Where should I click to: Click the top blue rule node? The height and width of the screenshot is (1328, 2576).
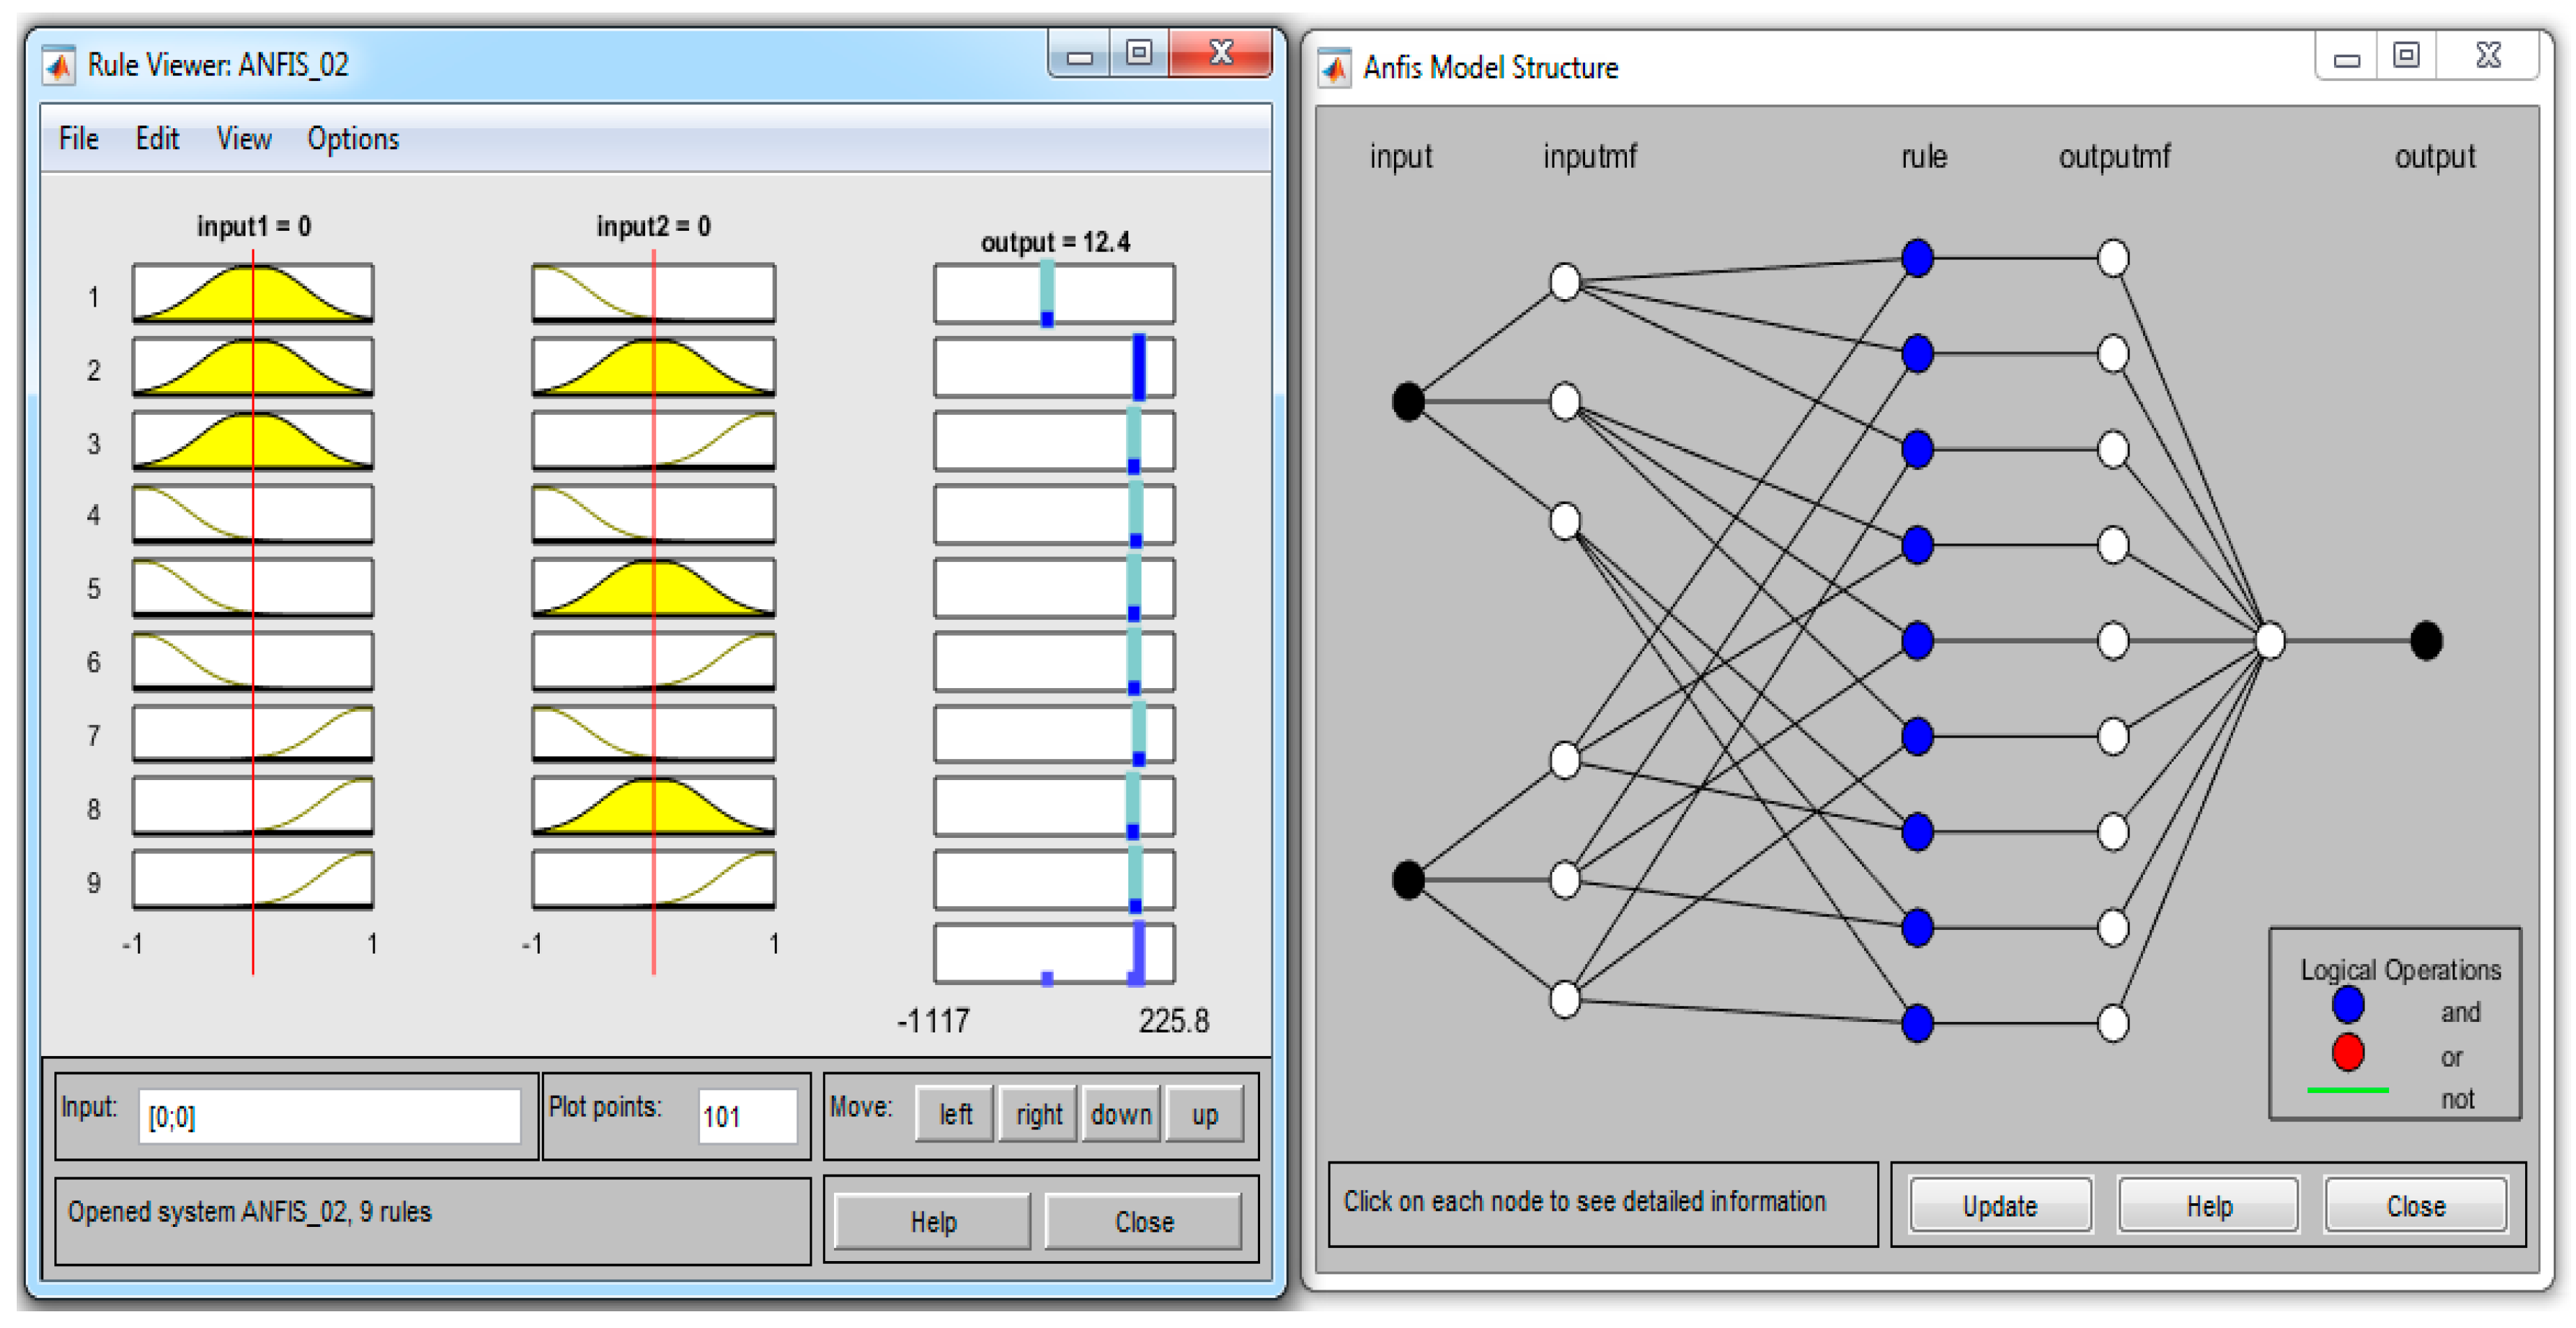pyautogui.click(x=1916, y=258)
